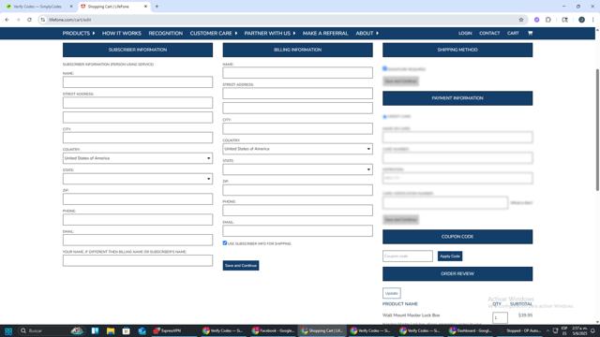Focus the Subscriber Name field
The image size is (600, 337).
click(x=138, y=81)
